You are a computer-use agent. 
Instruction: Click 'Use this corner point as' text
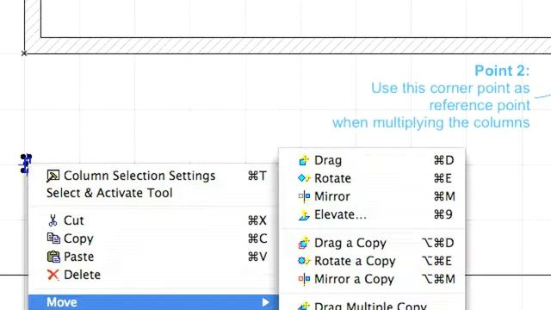(450, 88)
